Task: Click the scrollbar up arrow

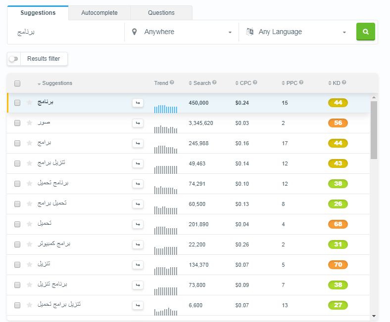Action: [x=374, y=97]
